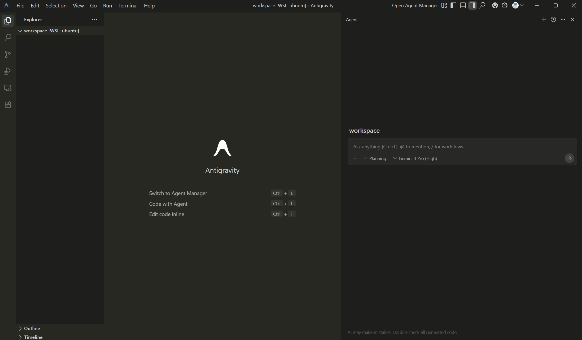Open the Run and Debug view
Image resolution: width=582 pixels, height=340 pixels.
pos(8,71)
